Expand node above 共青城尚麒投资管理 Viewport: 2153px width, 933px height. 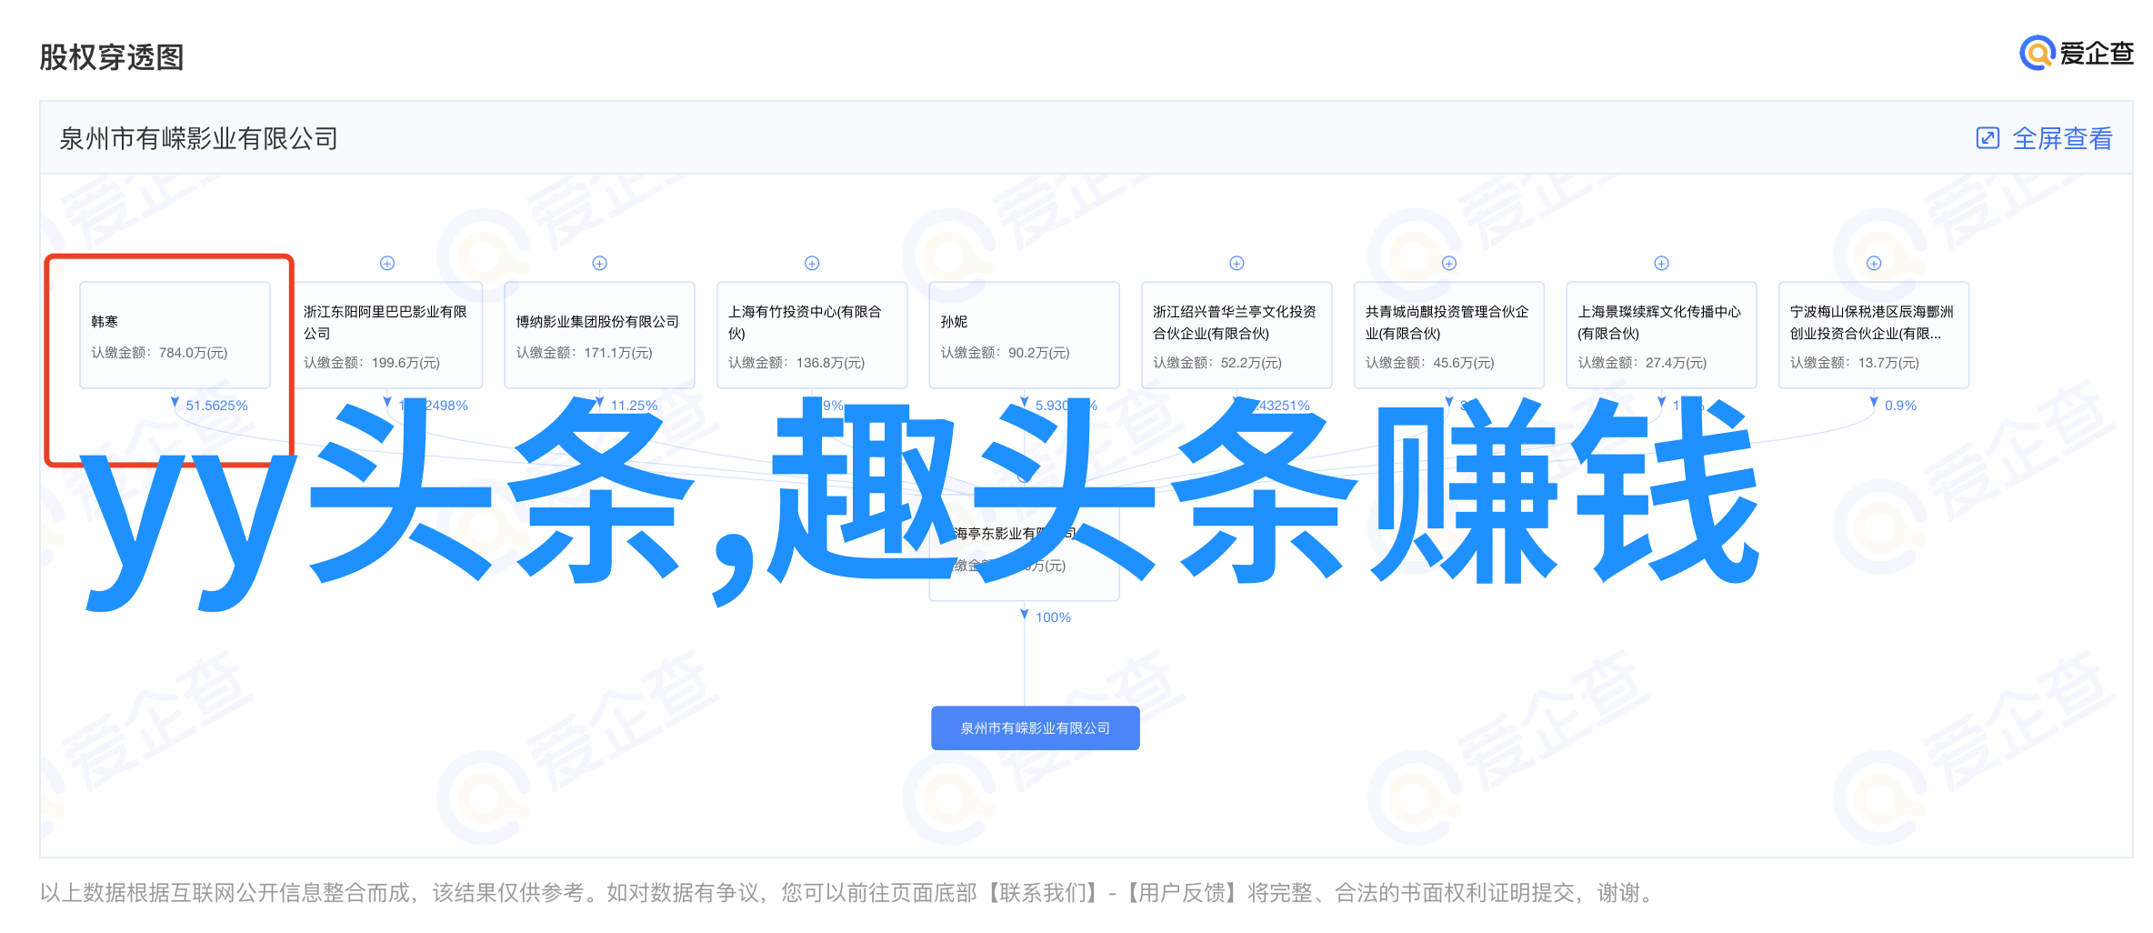point(1449,263)
